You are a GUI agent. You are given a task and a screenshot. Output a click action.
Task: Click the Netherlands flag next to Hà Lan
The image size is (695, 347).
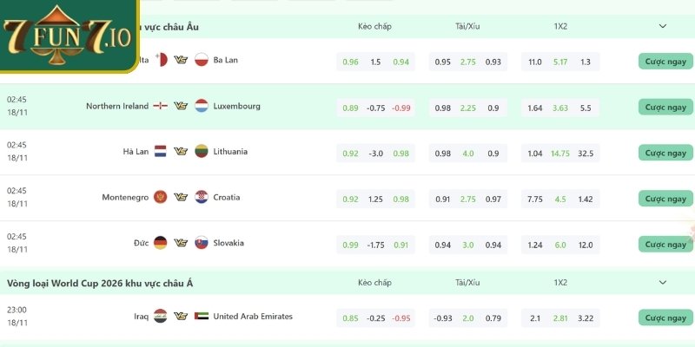(x=160, y=151)
